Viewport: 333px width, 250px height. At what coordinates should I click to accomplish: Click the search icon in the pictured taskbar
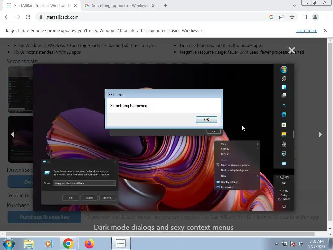click(x=284, y=79)
